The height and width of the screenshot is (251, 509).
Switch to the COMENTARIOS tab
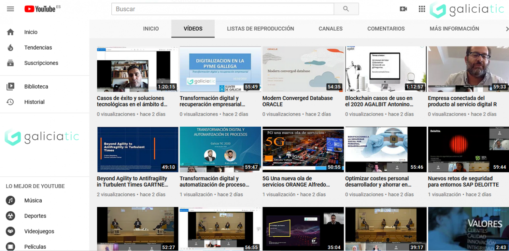point(386,29)
